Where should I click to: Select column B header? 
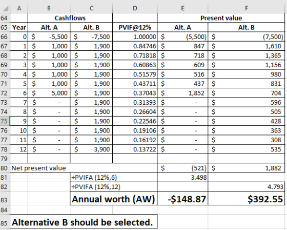(x=49, y=8)
